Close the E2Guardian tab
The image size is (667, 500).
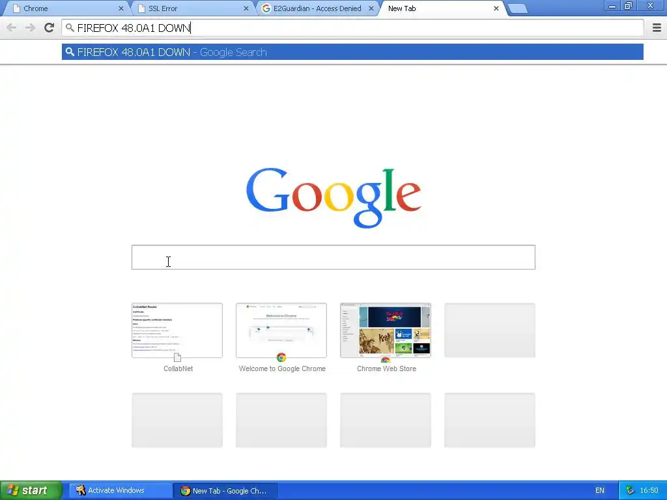tap(371, 8)
